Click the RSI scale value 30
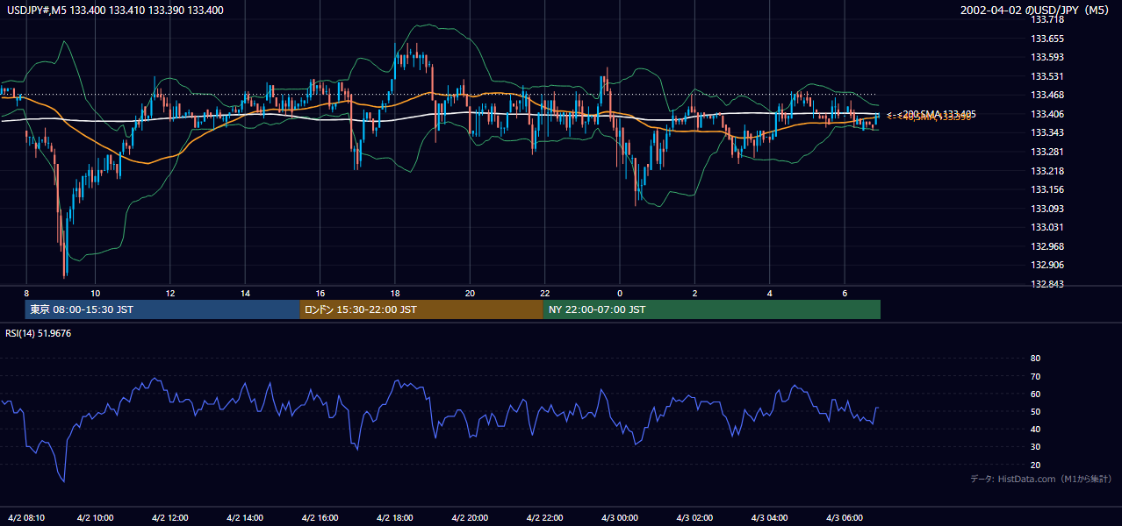This screenshot has width=1122, height=526. tap(1035, 447)
